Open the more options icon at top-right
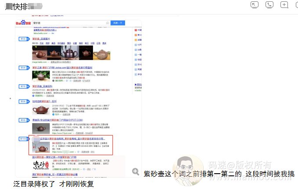 tap(297, 5)
